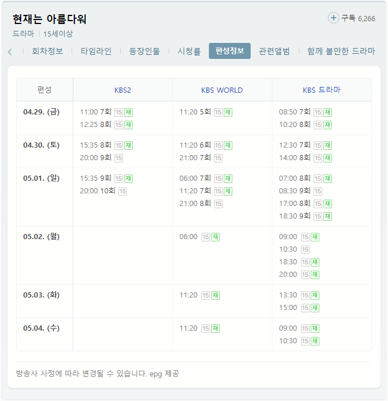Click the 04.29. (금) date cell
The height and width of the screenshot is (401, 388).
point(41,112)
